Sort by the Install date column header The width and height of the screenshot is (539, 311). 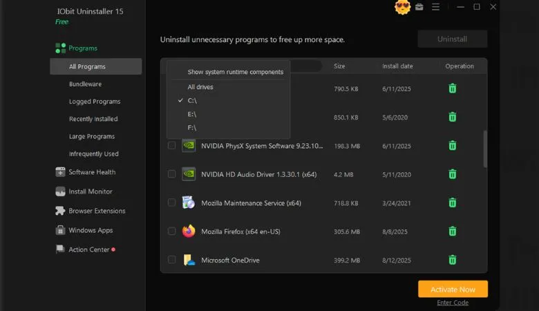pyautogui.click(x=397, y=66)
